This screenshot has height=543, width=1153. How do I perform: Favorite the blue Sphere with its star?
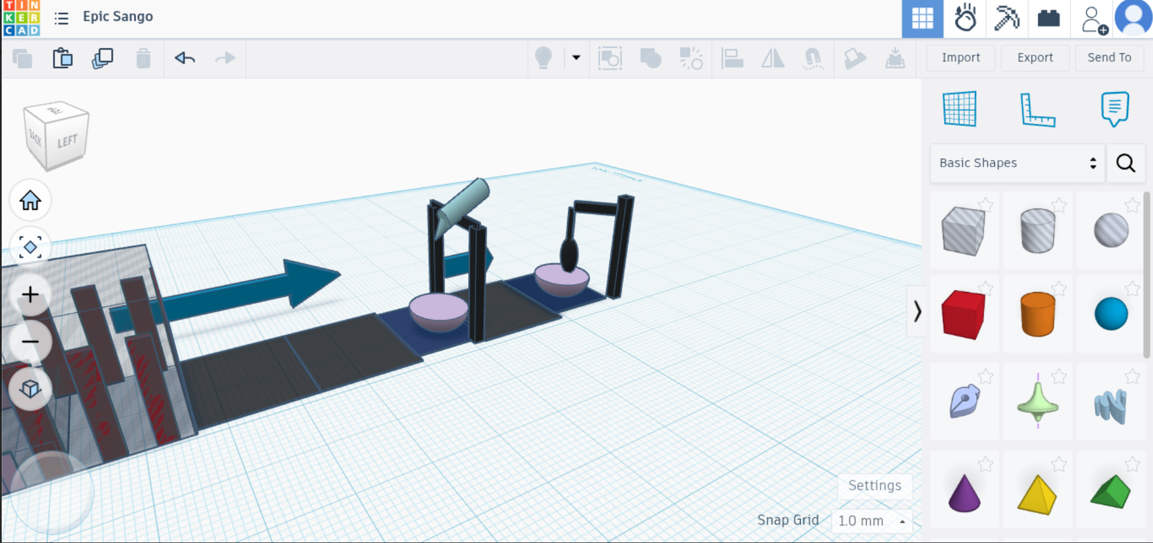[x=1132, y=289]
